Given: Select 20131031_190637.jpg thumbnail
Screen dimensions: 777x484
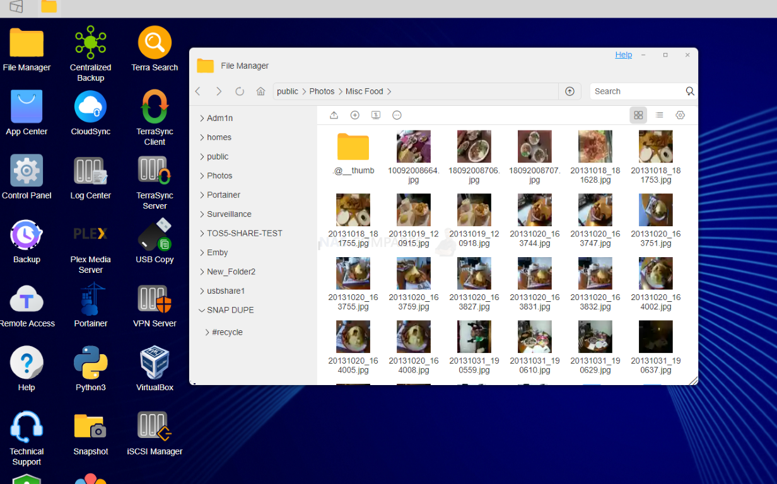Looking at the screenshot, I should click(x=656, y=337).
